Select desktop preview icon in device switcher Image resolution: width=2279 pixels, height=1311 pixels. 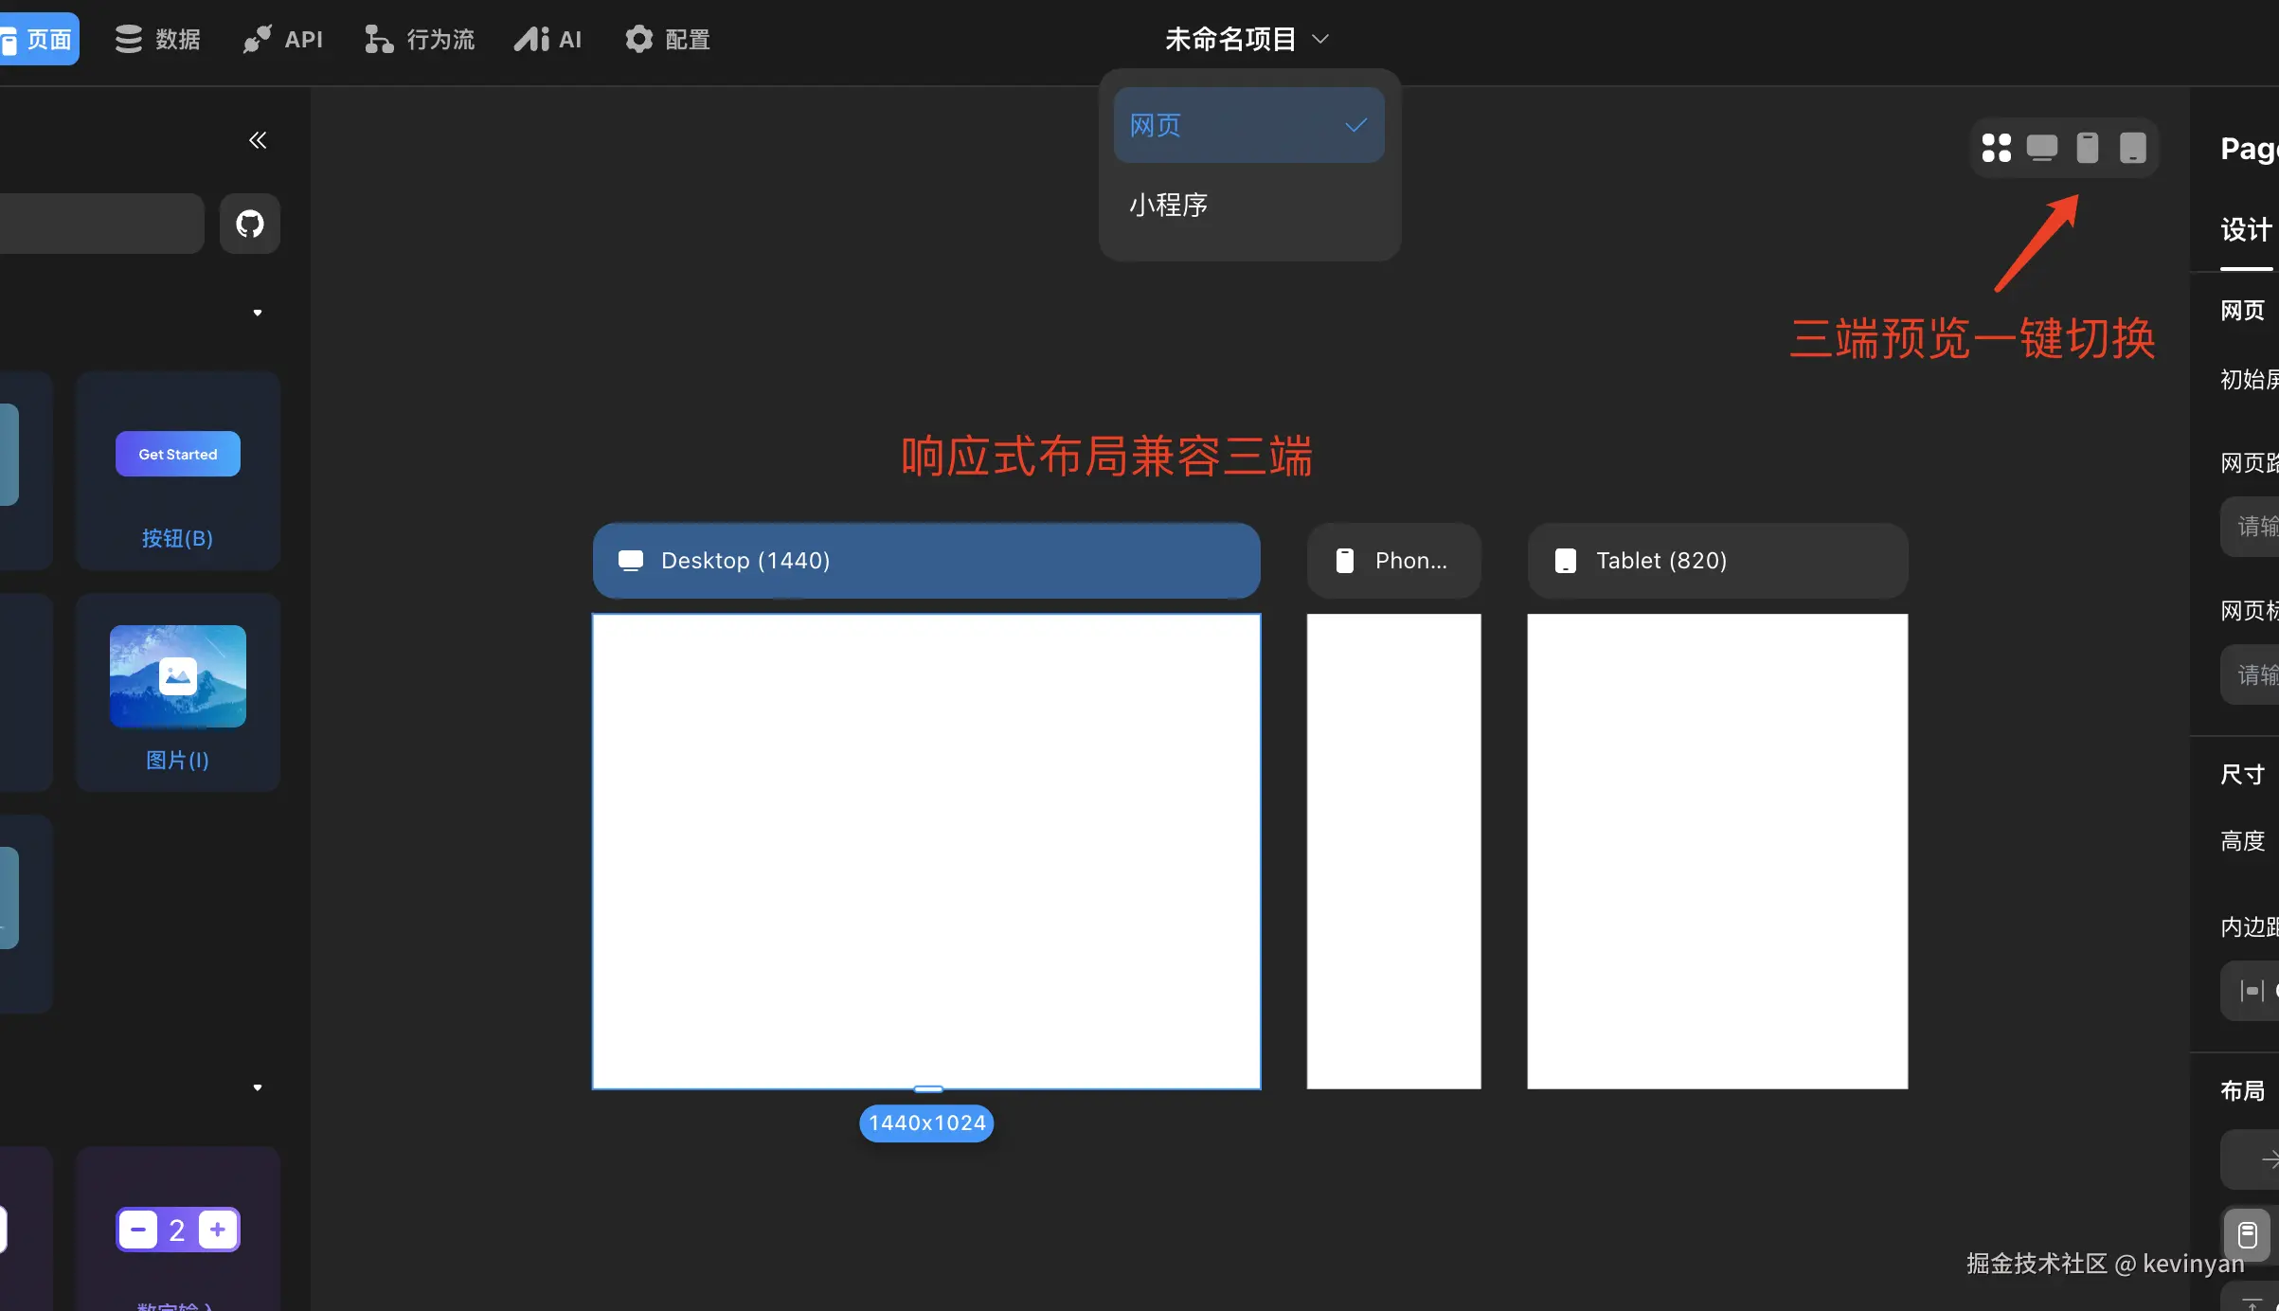[2041, 148]
